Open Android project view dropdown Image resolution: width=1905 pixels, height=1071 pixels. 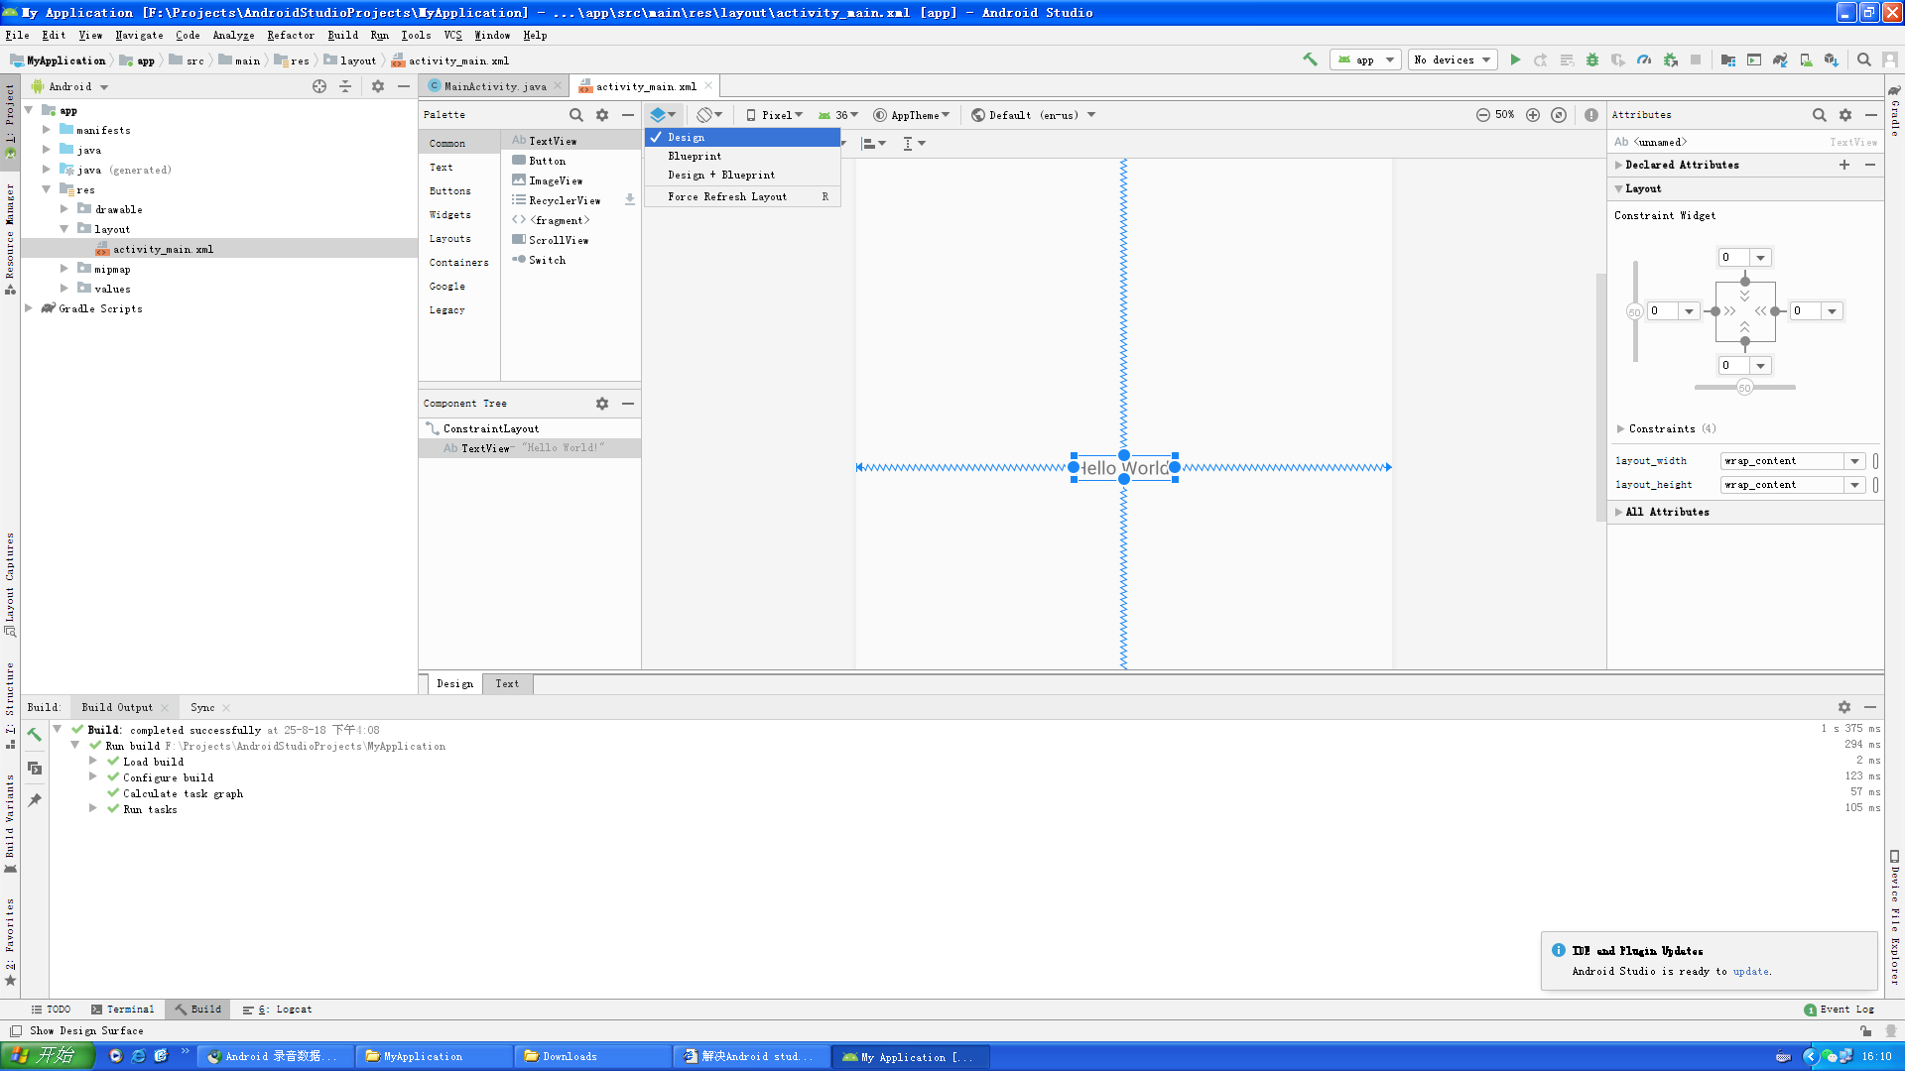pos(71,86)
